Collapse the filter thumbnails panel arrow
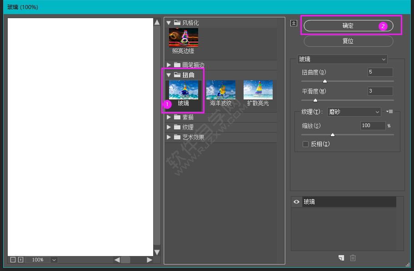The image size is (414, 271). [x=294, y=23]
